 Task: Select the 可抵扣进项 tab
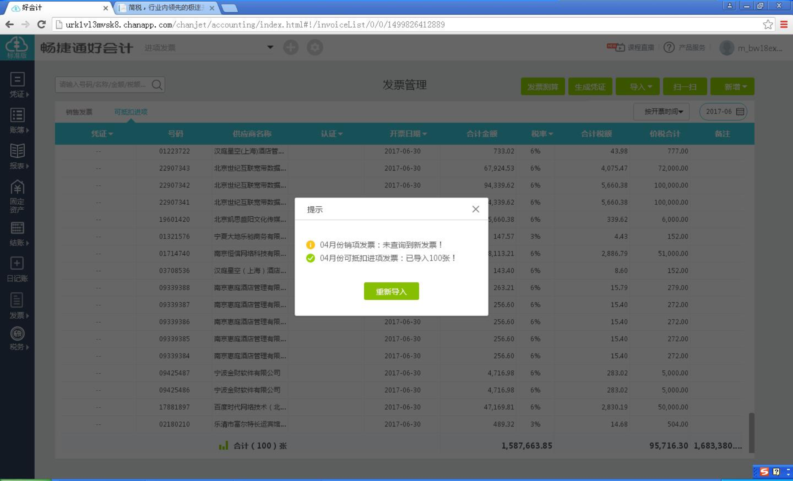tap(131, 111)
